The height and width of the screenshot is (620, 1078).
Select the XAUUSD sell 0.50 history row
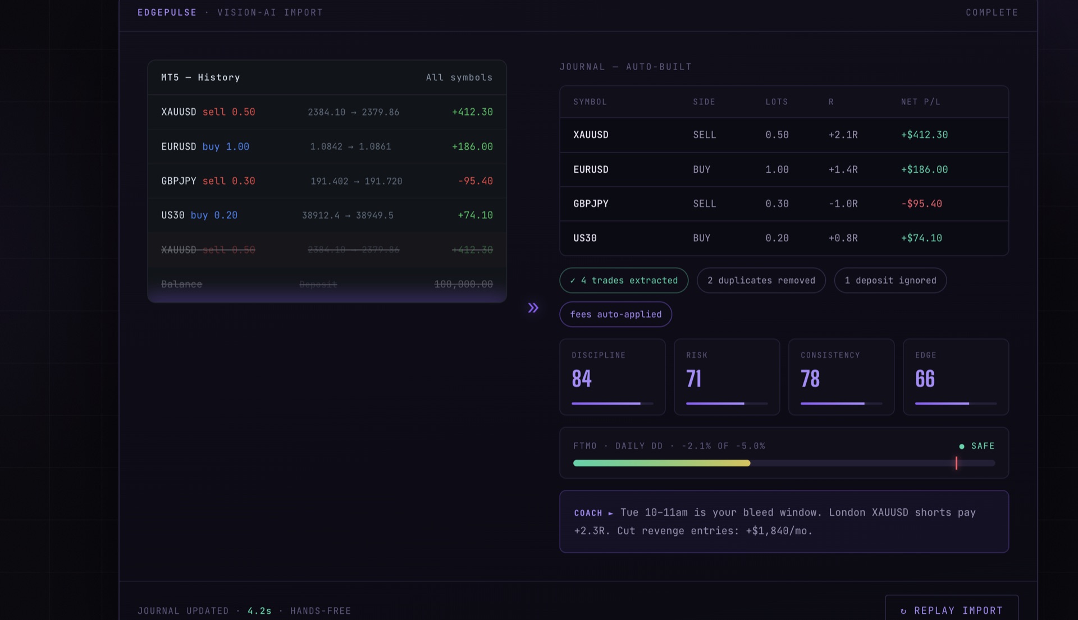click(x=327, y=112)
